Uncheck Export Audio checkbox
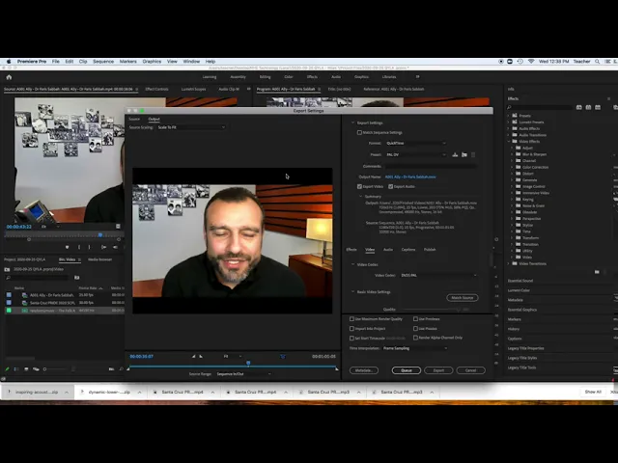 (x=390, y=186)
